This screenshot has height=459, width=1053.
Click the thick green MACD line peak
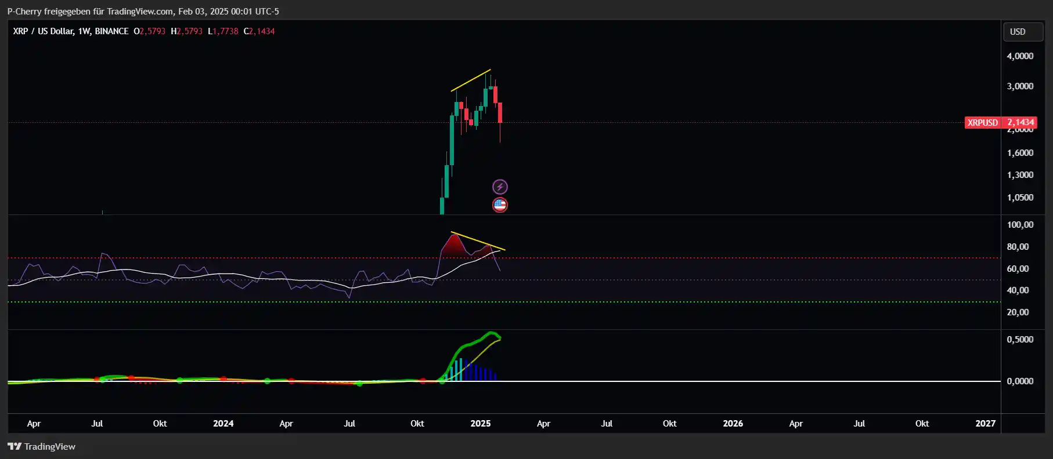point(492,334)
